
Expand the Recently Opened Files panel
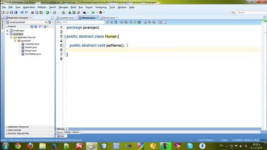pos(7,133)
